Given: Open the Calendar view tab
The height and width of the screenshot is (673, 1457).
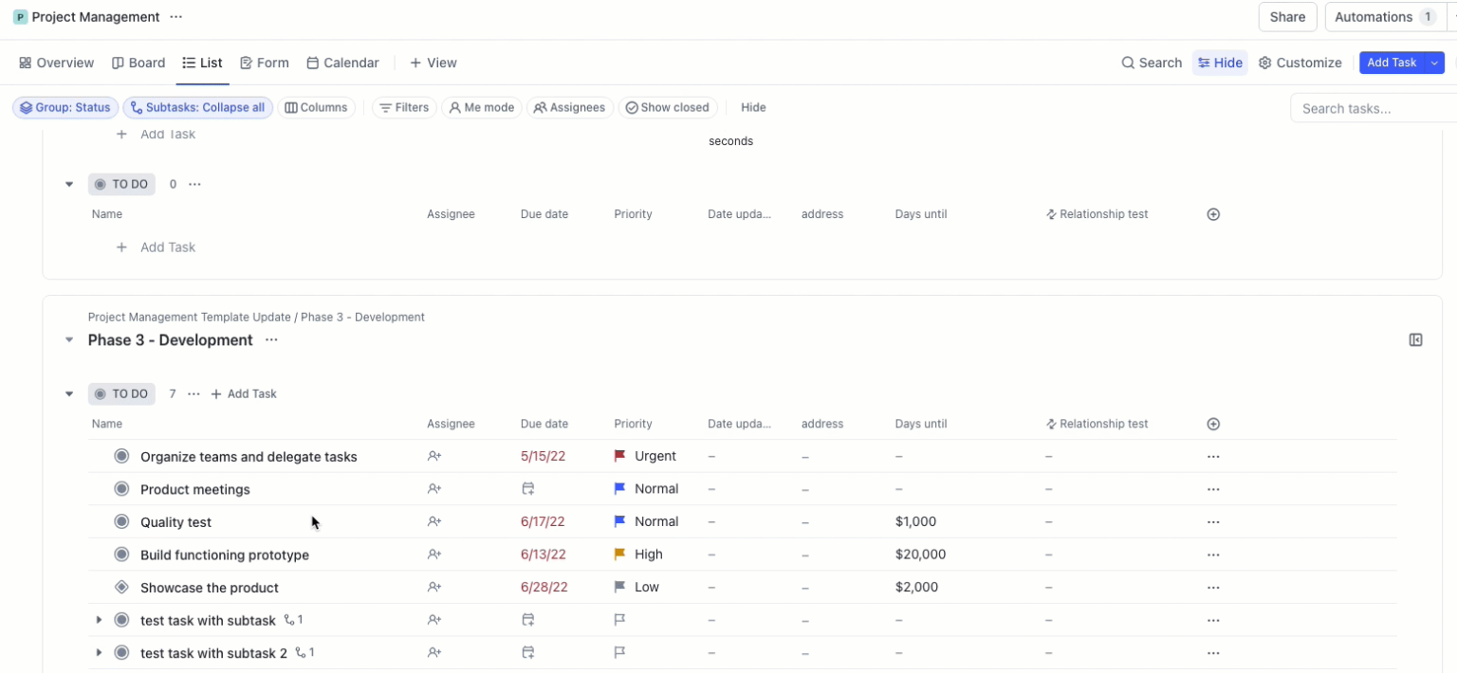Looking at the screenshot, I should pos(342,63).
